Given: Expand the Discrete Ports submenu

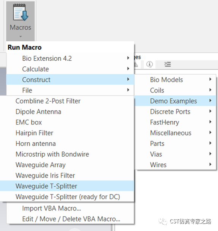Looking at the screenshot, I should [175, 112].
